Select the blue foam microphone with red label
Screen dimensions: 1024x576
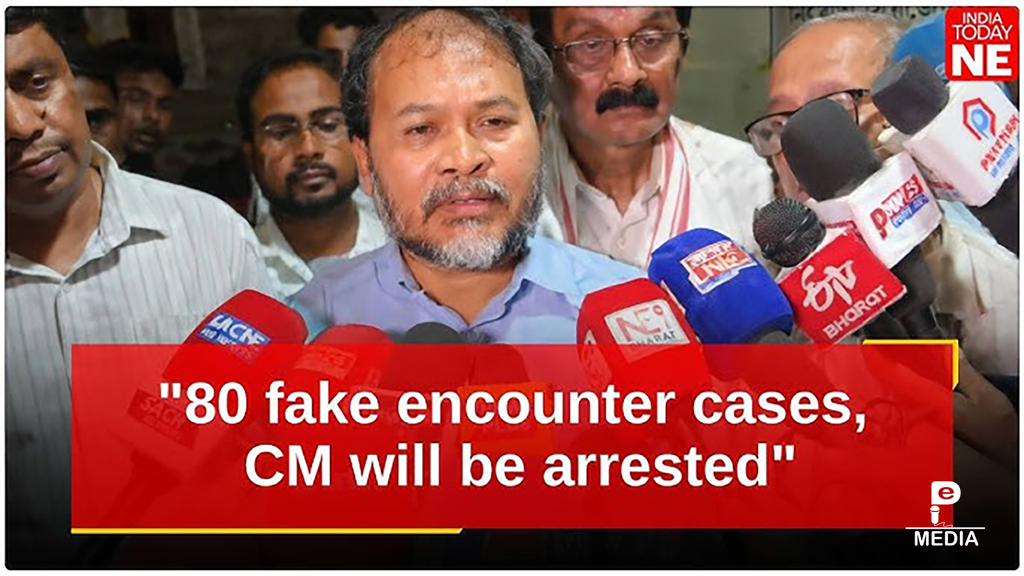tap(719, 283)
